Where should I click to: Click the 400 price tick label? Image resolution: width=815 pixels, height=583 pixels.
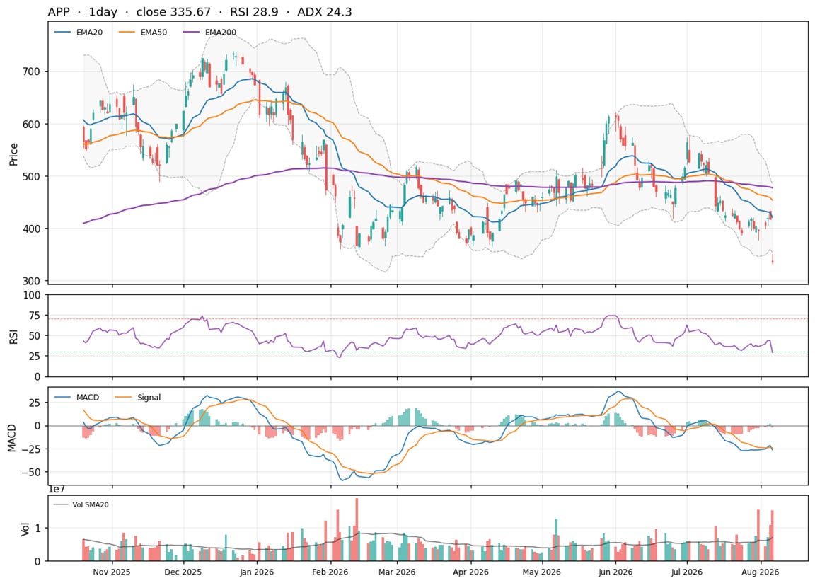point(32,229)
